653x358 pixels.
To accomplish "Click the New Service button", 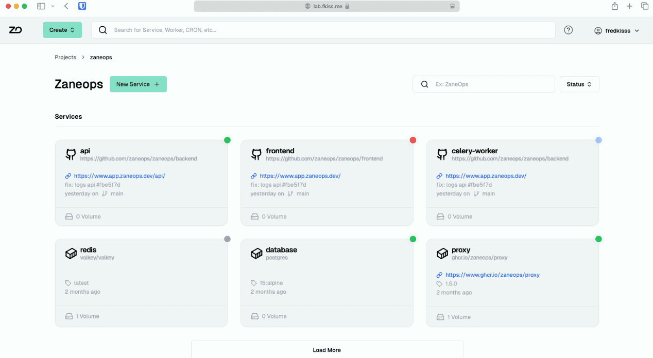I will (138, 84).
